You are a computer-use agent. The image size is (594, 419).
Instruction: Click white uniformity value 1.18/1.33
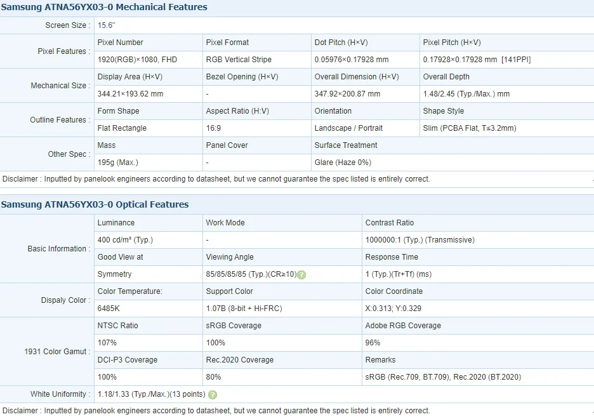[151, 394]
